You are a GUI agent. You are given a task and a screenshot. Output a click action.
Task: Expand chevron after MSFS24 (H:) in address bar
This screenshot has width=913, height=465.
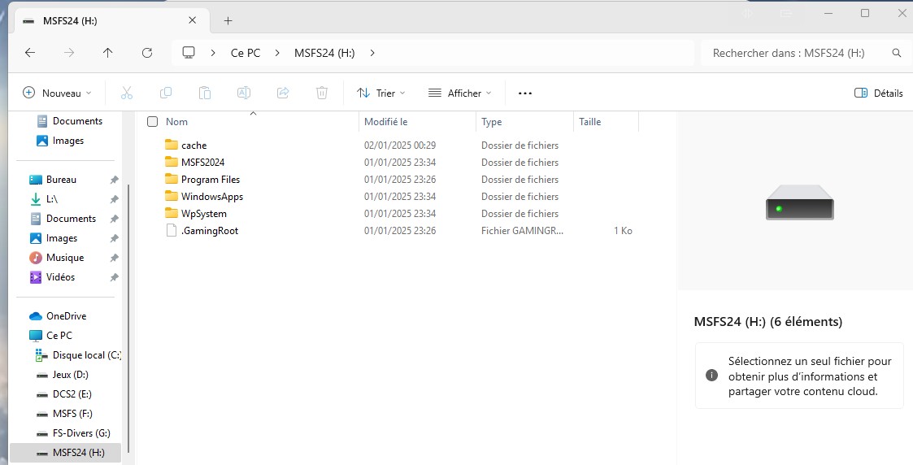point(372,53)
